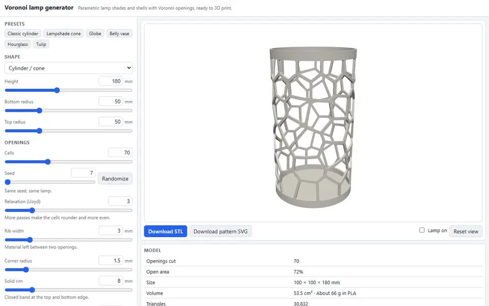Adjust the Solid rim slider

pyautogui.click(x=68, y=290)
